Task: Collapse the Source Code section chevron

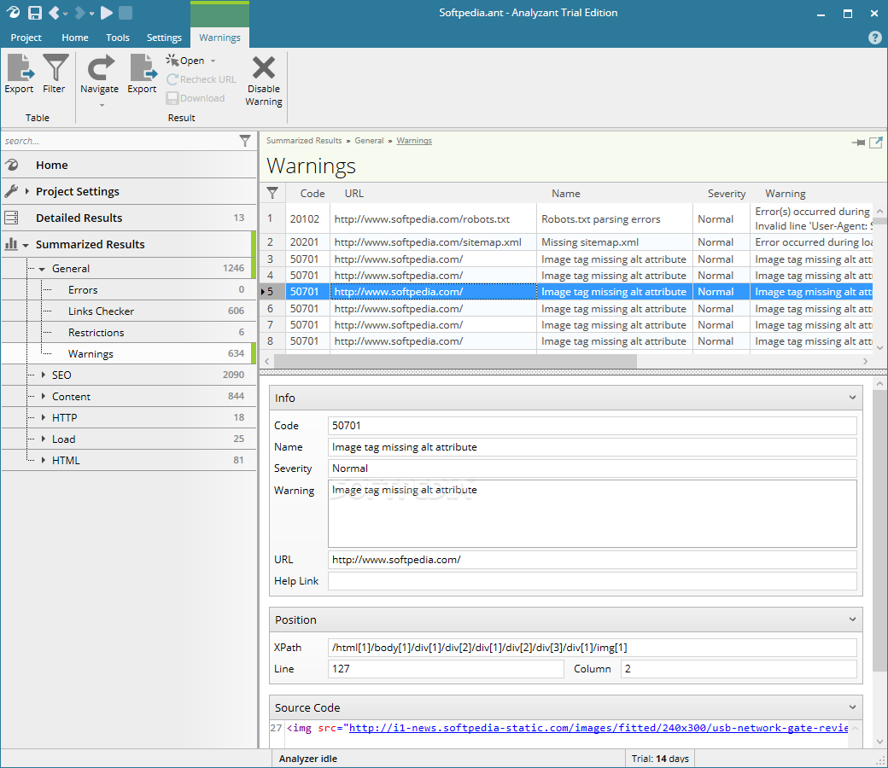Action: (852, 707)
